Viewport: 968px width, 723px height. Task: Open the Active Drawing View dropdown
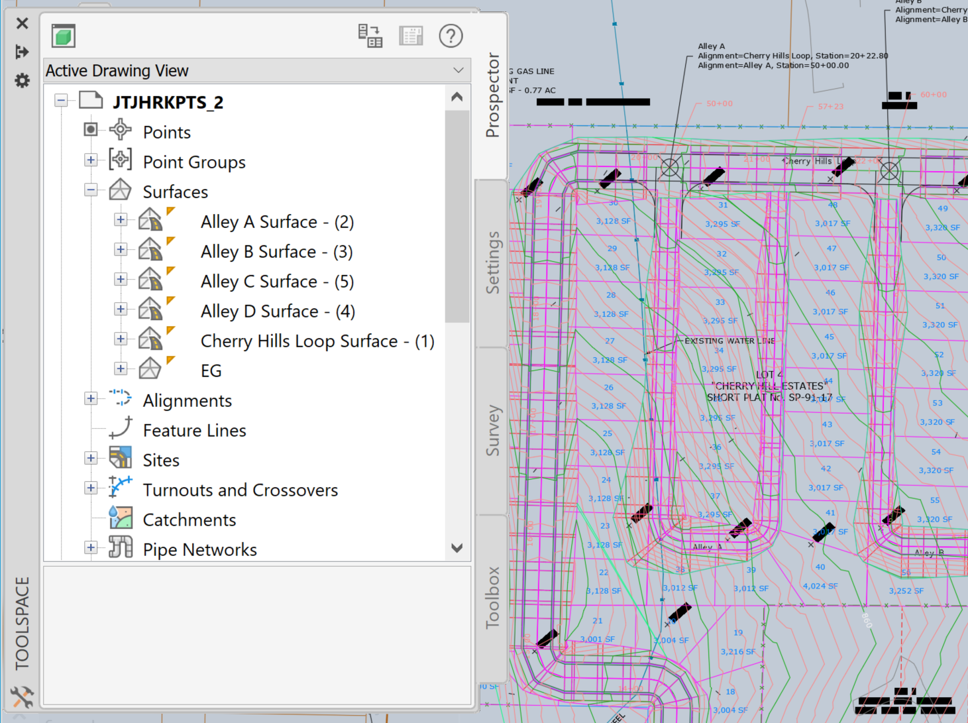click(457, 70)
